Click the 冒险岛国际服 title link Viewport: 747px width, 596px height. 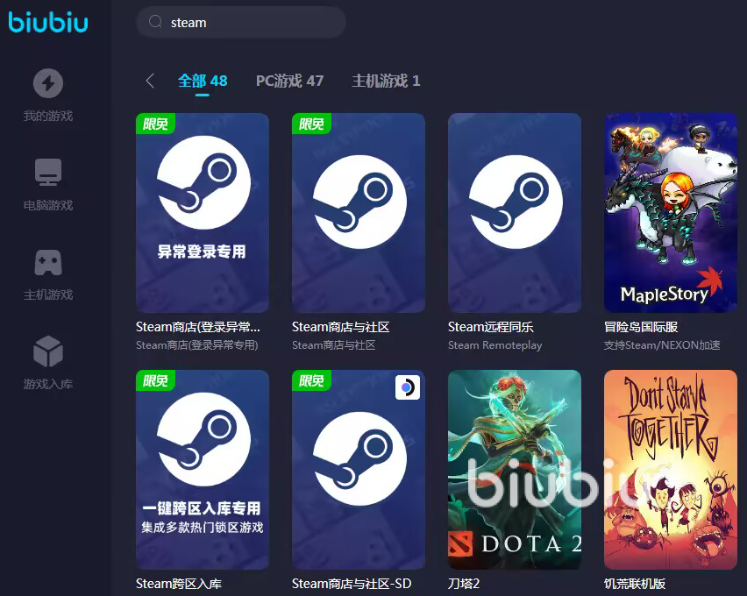coord(641,327)
